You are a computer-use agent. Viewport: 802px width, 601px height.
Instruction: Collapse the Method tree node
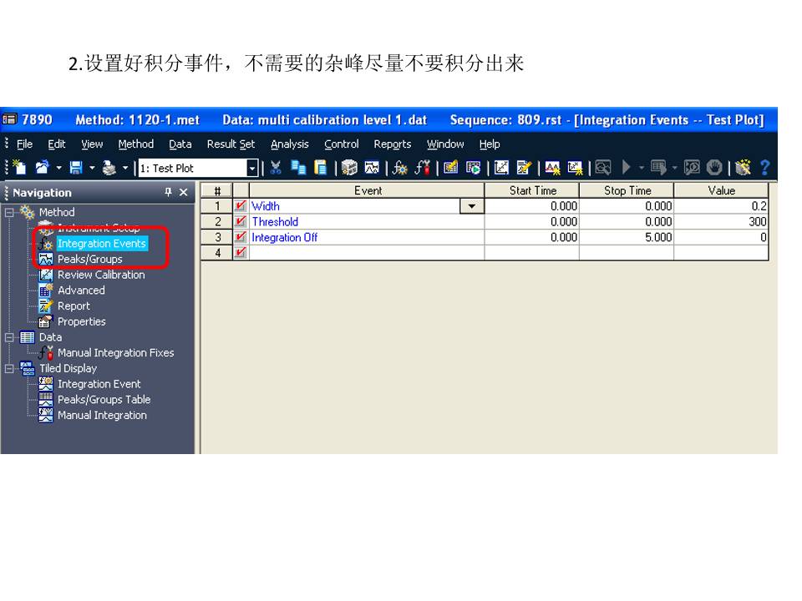pyautogui.click(x=9, y=213)
